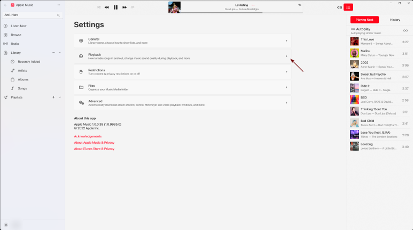The width and height of the screenshot is (413, 230).
Task: Open the Apple Music more options menu
Action: coord(59,5)
